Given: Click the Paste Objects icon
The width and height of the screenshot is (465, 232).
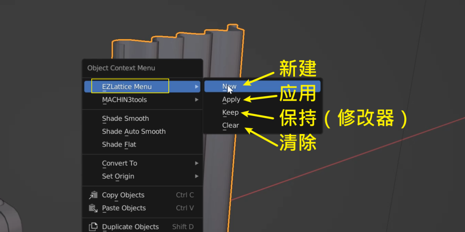Looking at the screenshot, I should pos(93,208).
